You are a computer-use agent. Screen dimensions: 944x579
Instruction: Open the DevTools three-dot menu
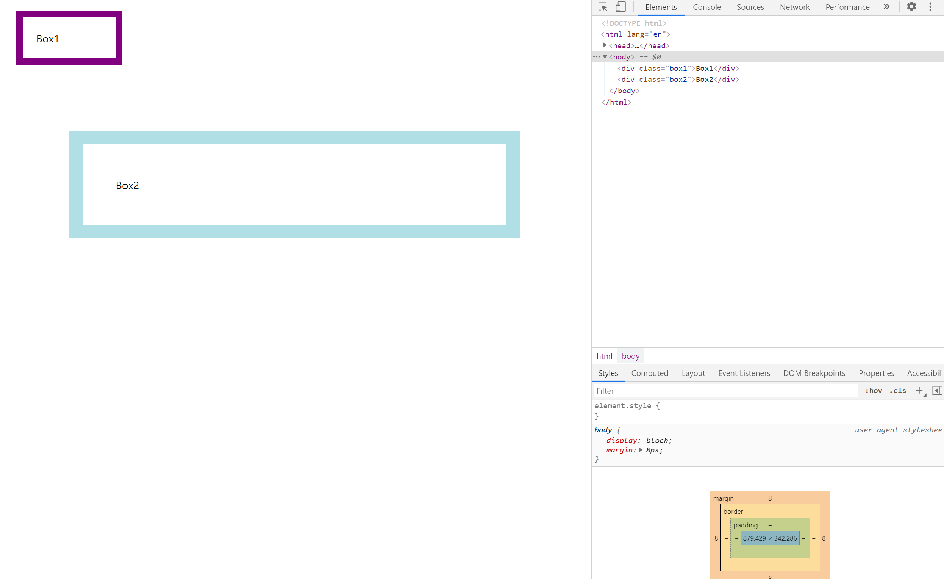930,7
